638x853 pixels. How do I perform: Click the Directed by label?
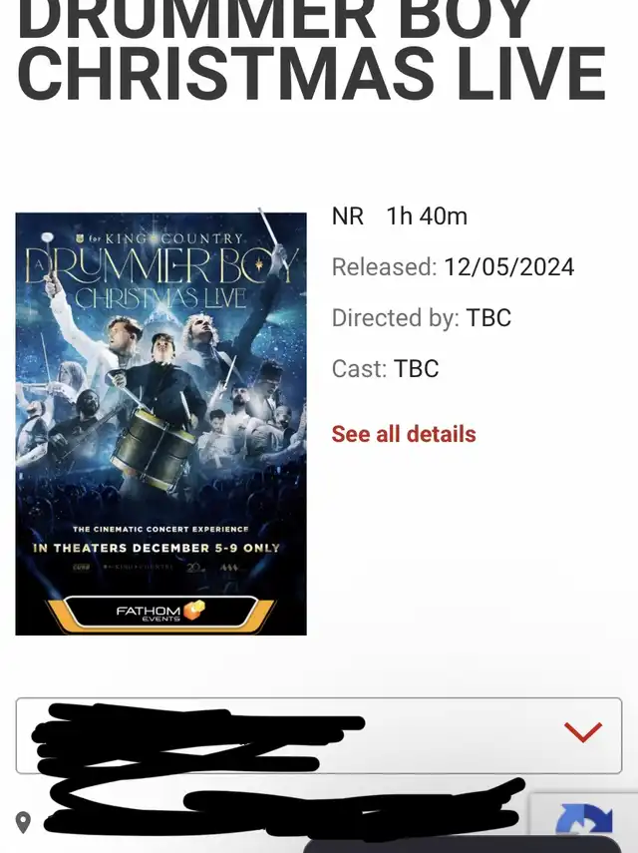(x=396, y=318)
